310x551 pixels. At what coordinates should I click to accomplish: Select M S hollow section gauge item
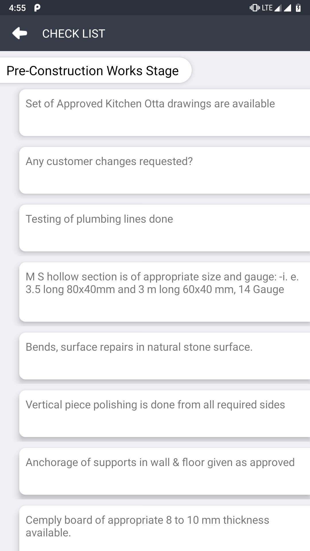coord(164,292)
